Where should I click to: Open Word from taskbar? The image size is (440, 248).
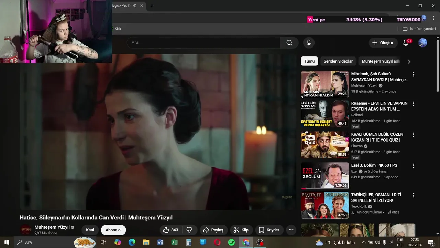160,242
